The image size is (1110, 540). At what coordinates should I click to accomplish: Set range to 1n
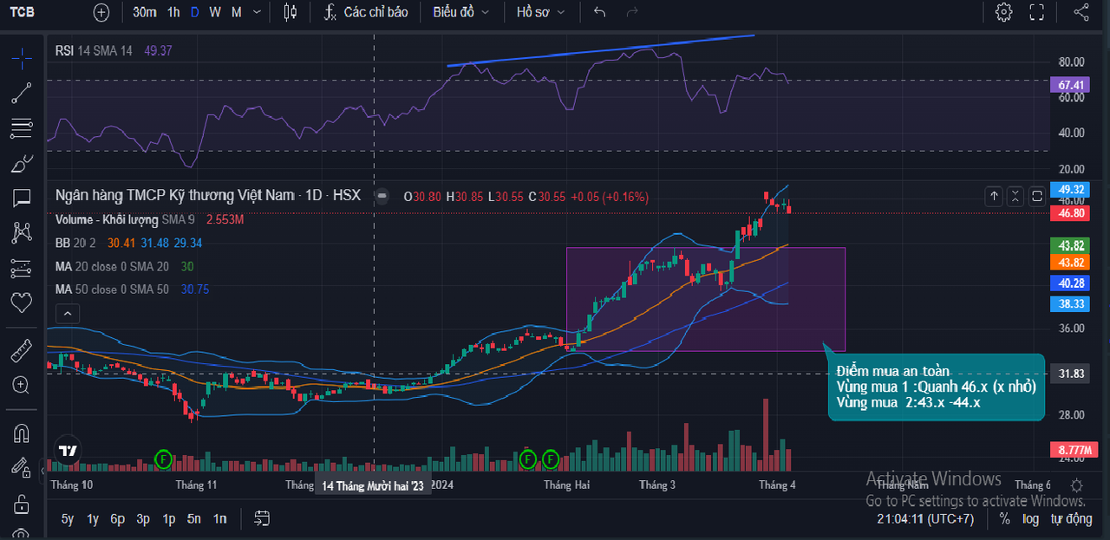tap(220, 518)
